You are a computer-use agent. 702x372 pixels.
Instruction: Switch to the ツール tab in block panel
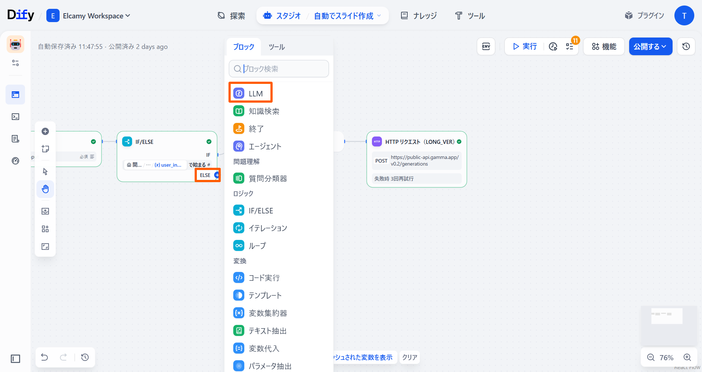[277, 47]
